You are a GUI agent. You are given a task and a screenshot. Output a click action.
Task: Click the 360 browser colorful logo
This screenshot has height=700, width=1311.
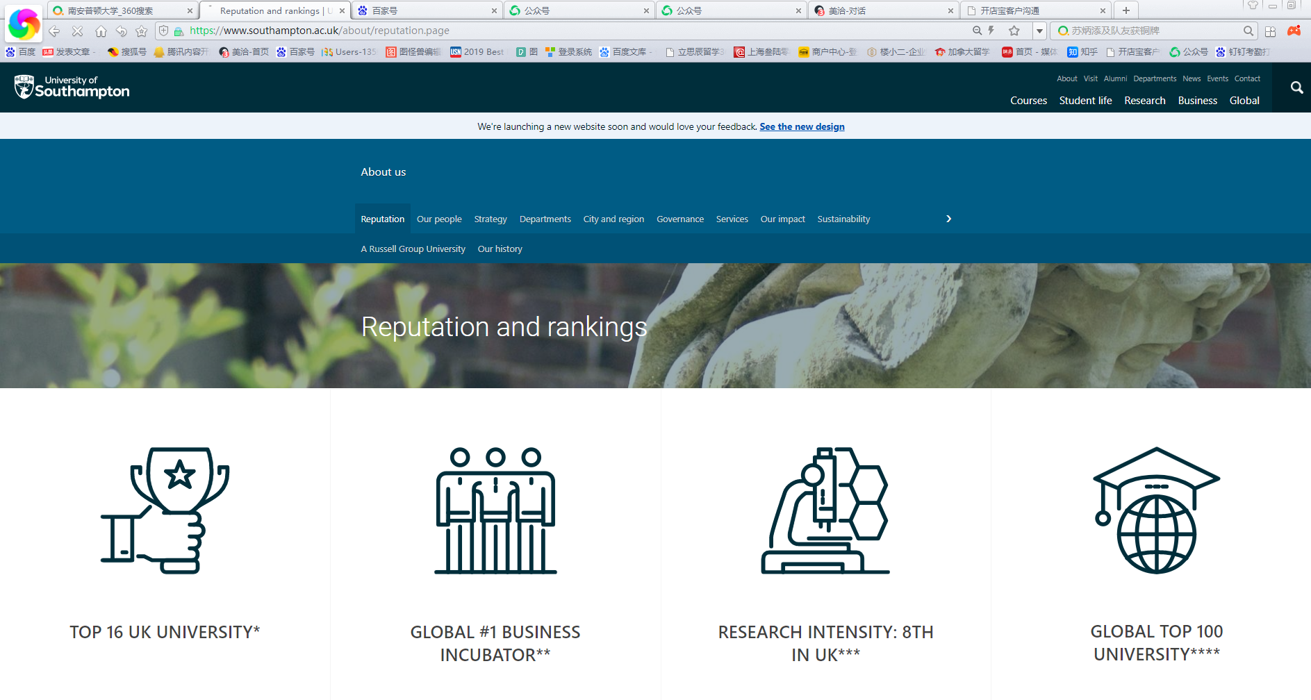(24, 24)
